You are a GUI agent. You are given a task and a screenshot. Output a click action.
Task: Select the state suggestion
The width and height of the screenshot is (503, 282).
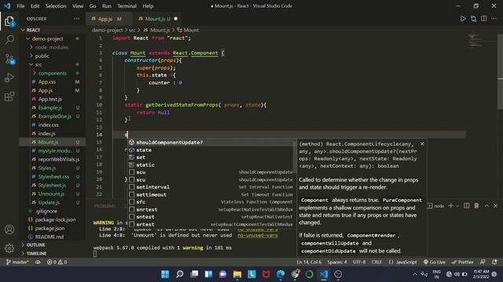(211, 150)
